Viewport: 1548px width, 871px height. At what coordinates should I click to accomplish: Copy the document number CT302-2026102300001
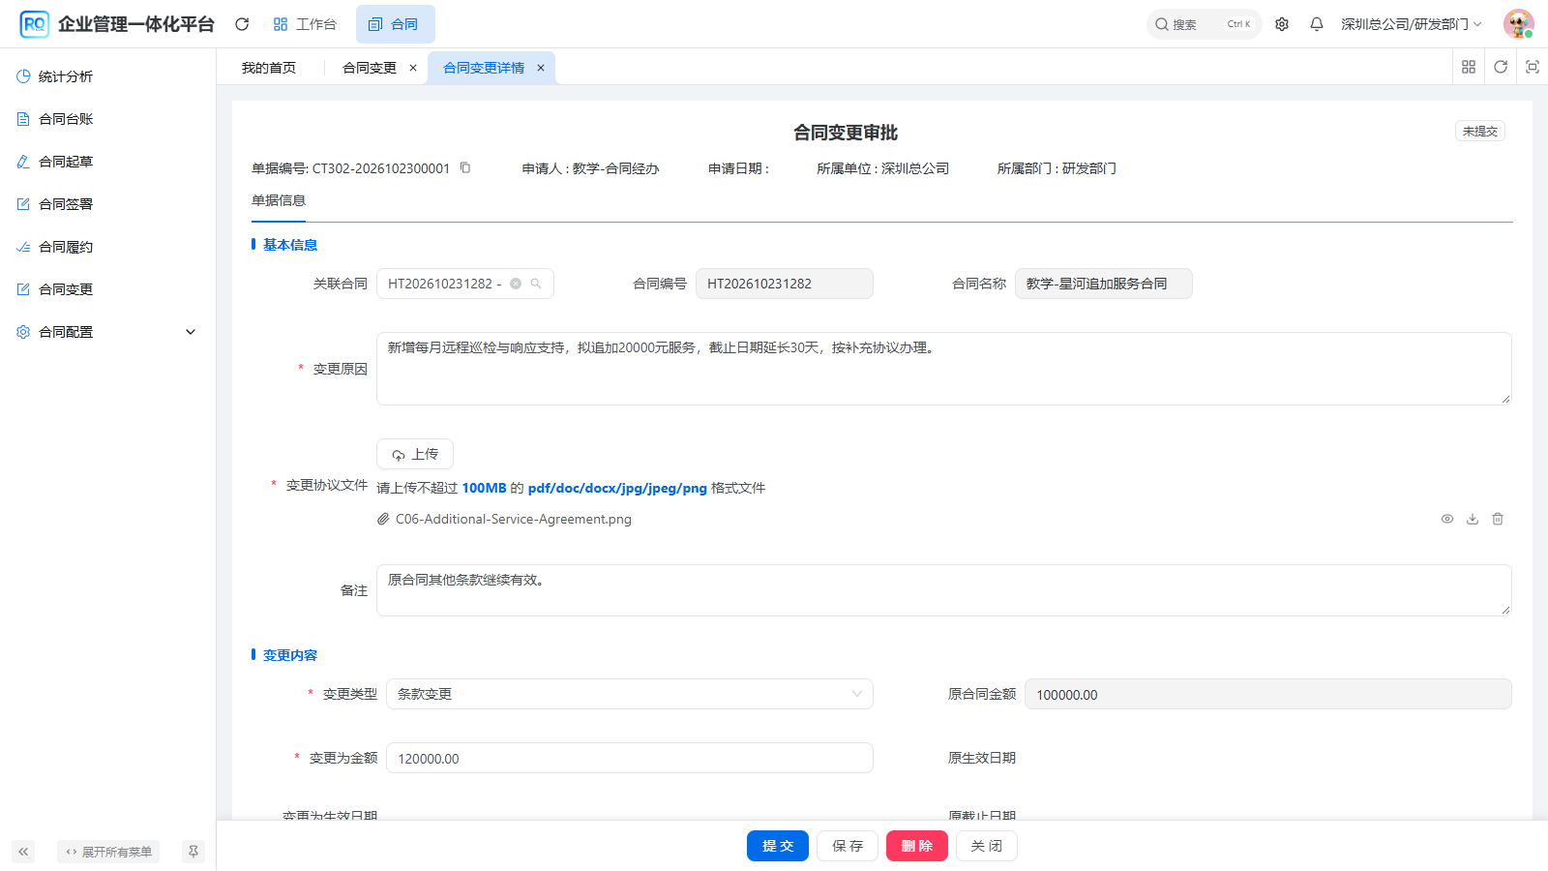(x=465, y=167)
